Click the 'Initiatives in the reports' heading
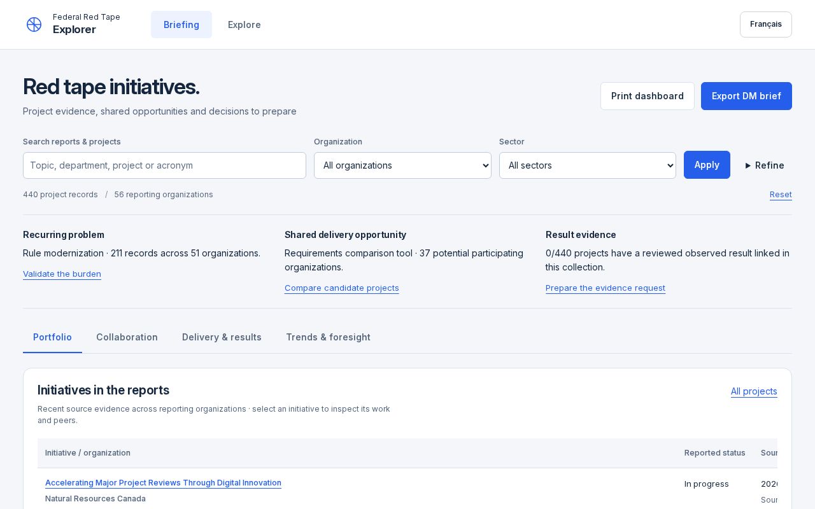Viewport: 815px width, 509px height. [103, 390]
